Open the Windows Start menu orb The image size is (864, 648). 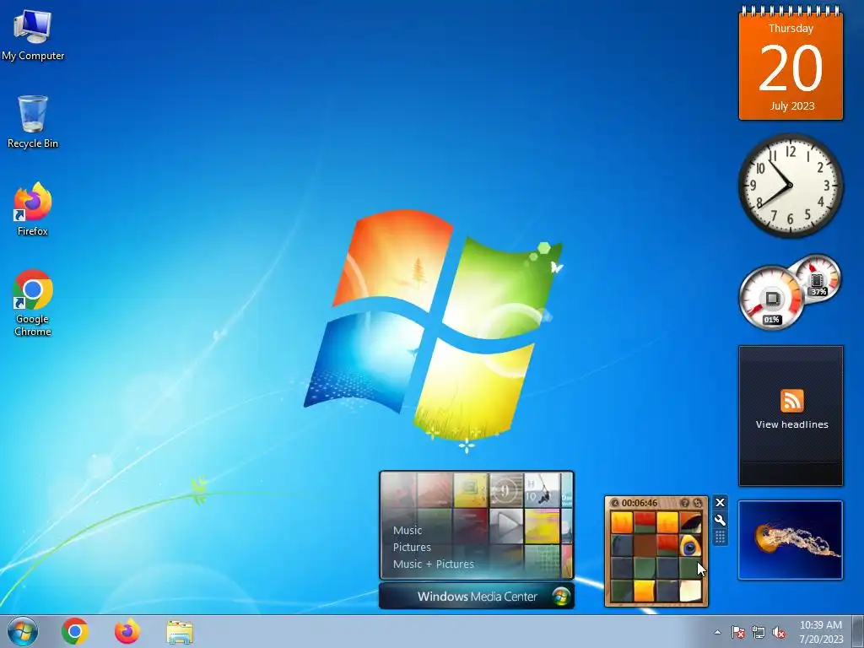pyautogui.click(x=23, y=631)
